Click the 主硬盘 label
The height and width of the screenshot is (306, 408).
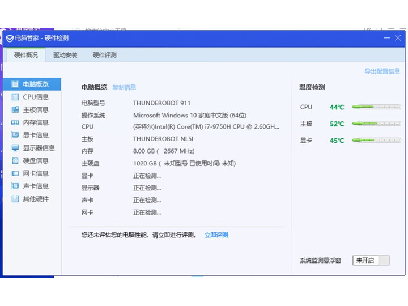[90, 163]
